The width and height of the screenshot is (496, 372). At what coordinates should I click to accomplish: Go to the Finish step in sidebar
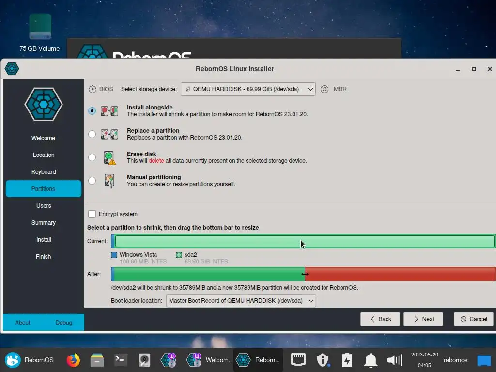tap(43, 257)
